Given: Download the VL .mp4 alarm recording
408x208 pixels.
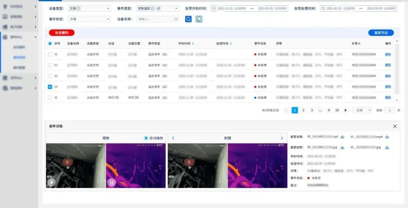Looking at the screenshot, I should tap(387, 137).
